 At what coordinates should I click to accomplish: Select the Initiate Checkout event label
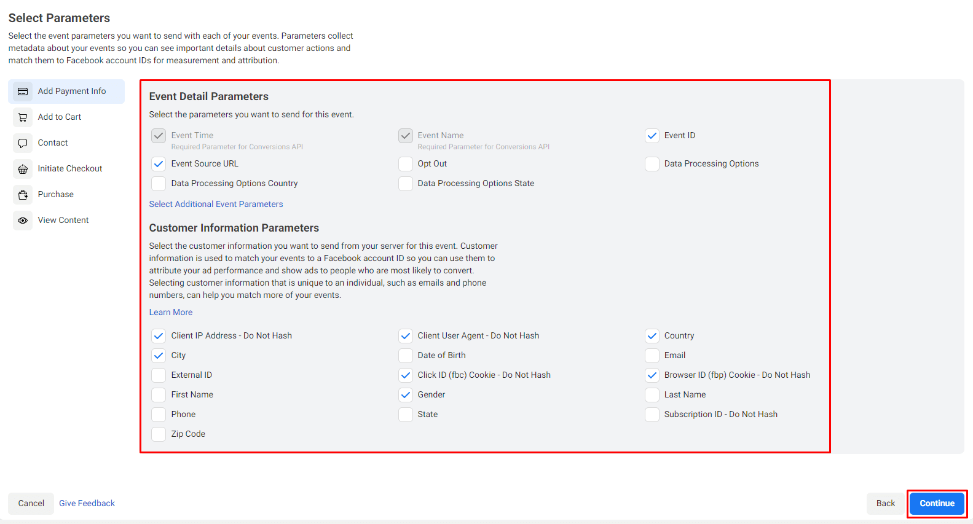pyautogui.click(x=70, y=168)
